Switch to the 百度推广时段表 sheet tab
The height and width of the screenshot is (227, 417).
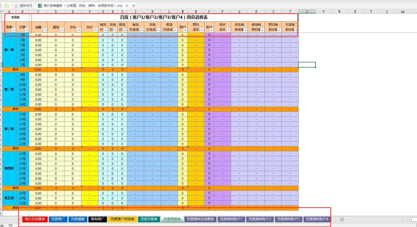coord(123,219)
